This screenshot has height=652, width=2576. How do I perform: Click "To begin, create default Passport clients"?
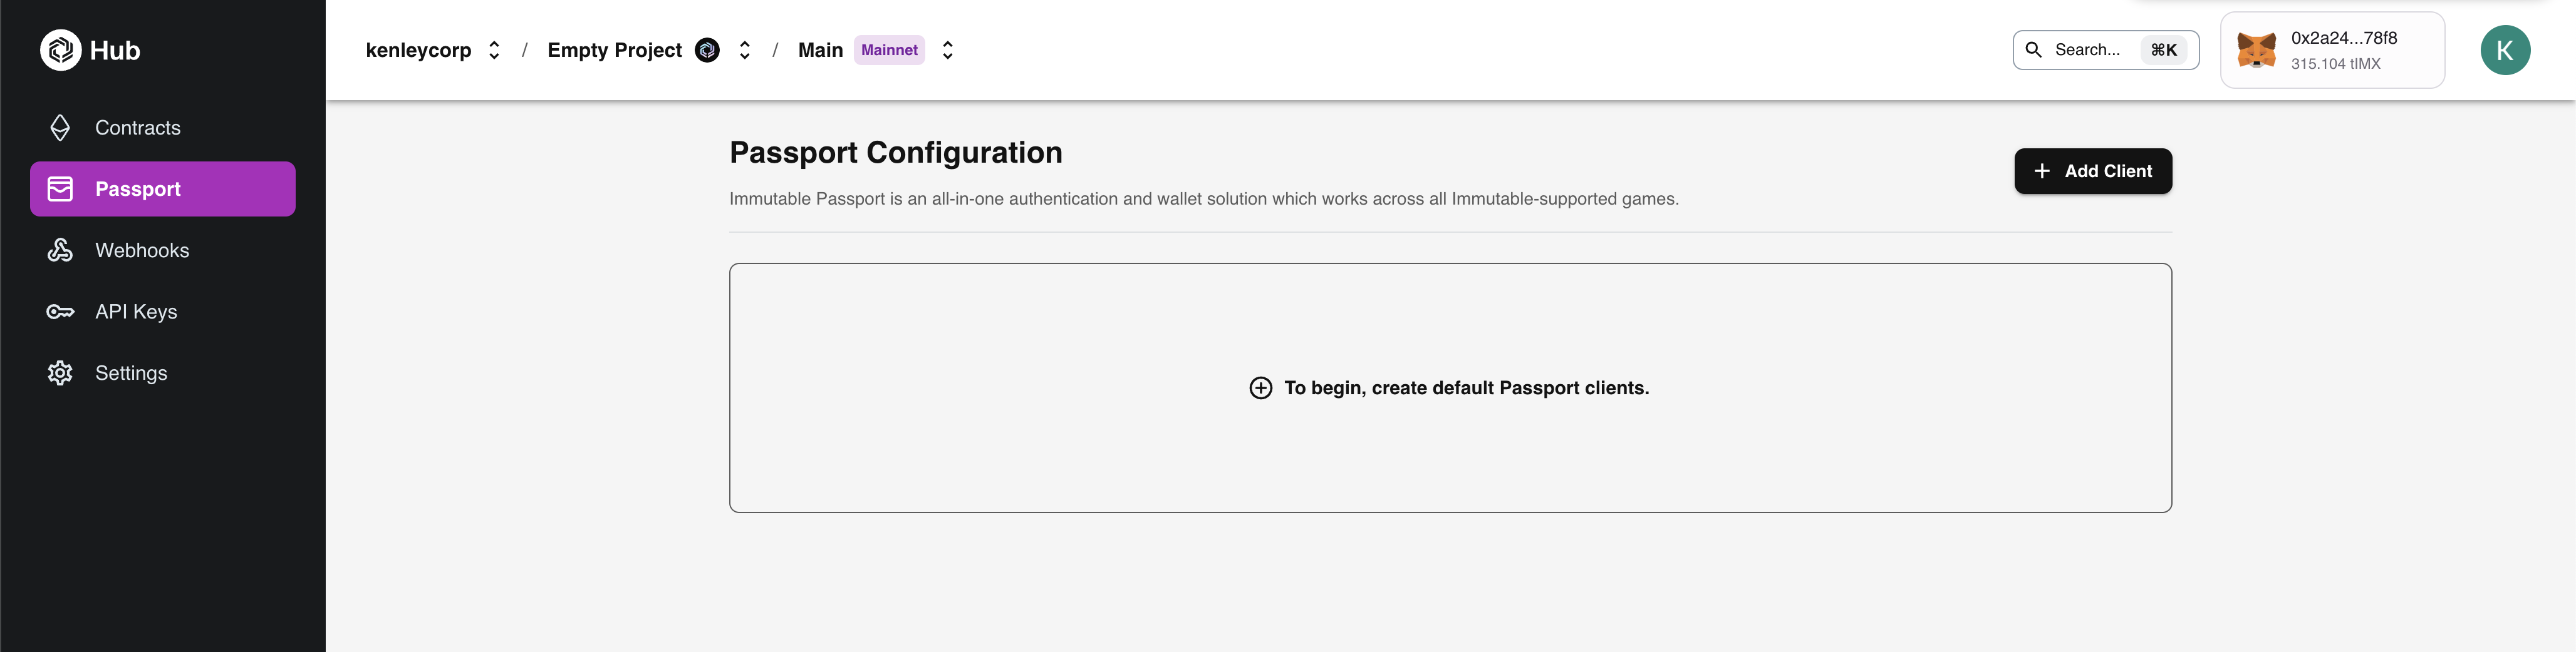pyautogui.click(x=1466, y=389)
